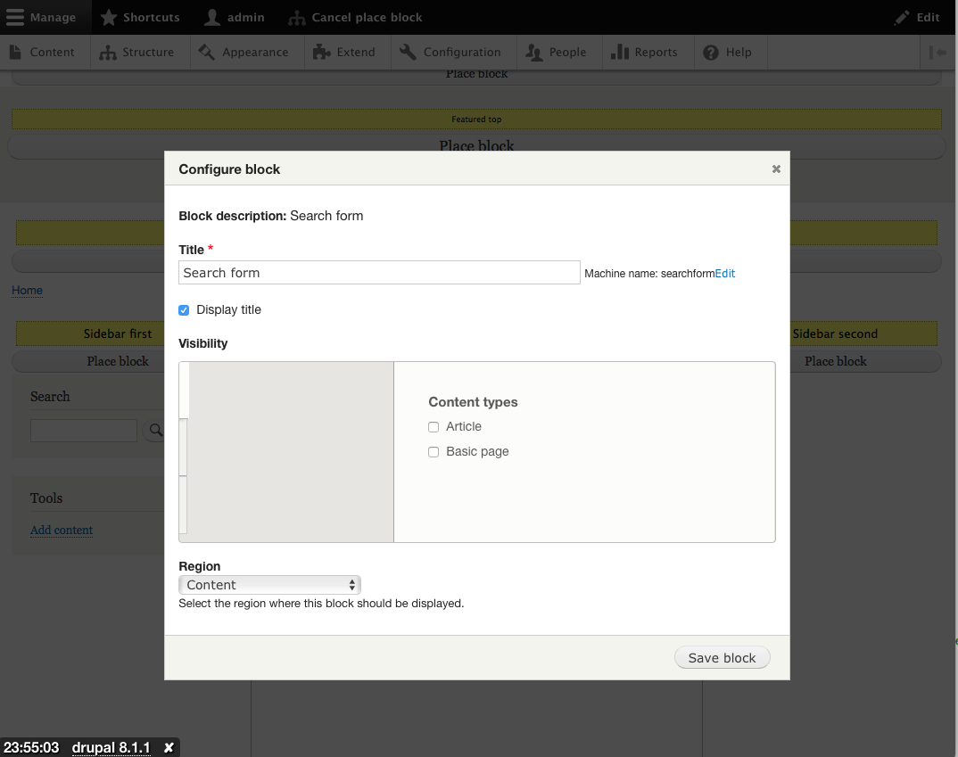
Task: Click the Title text field
Action: click(379, 272)
